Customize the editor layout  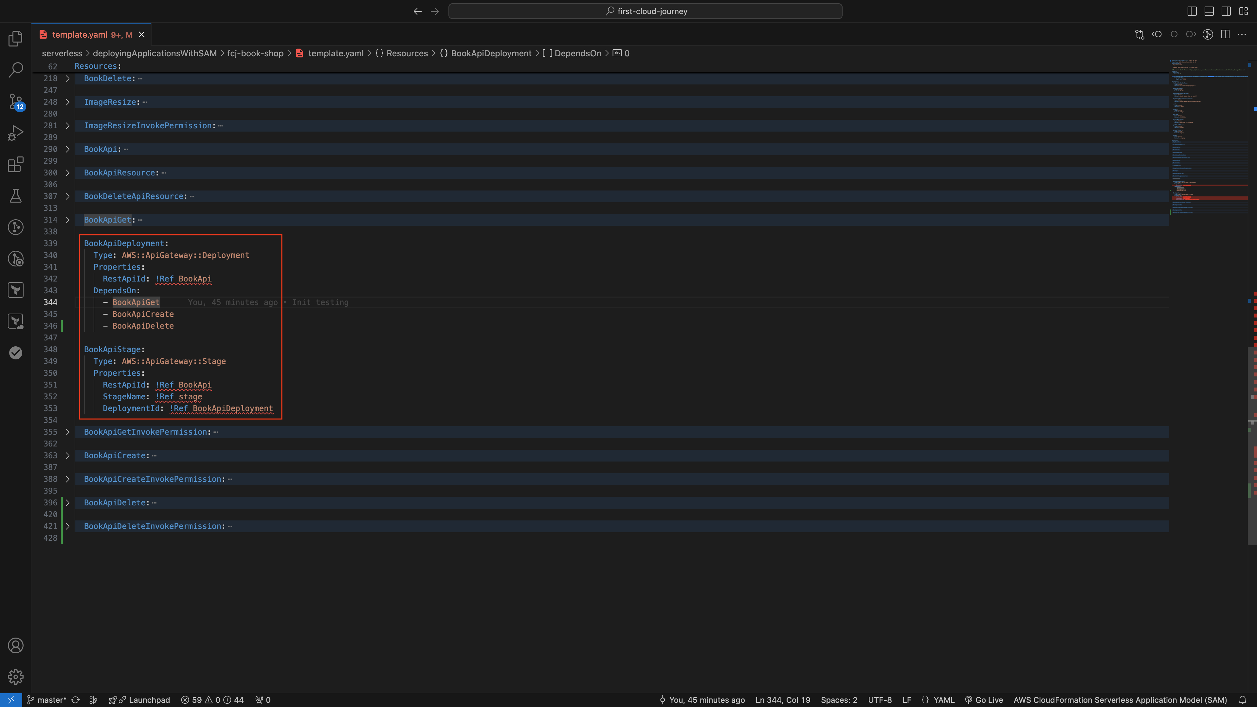click(x=1243, y=11)
